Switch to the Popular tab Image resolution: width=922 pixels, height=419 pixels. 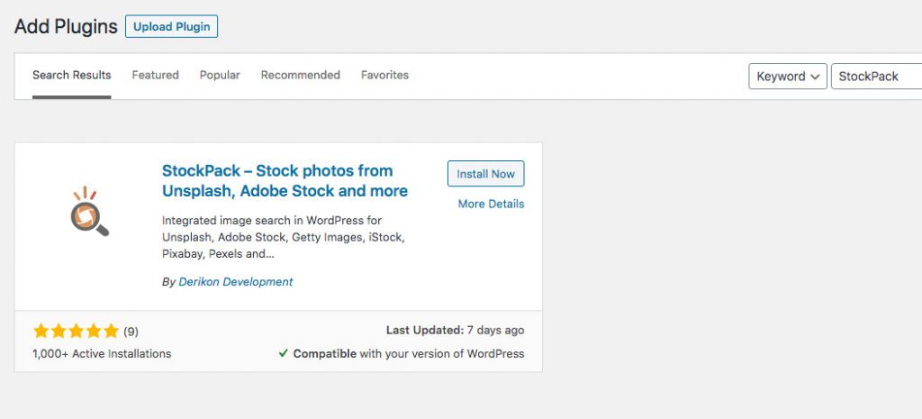click(x=220, y=76)
